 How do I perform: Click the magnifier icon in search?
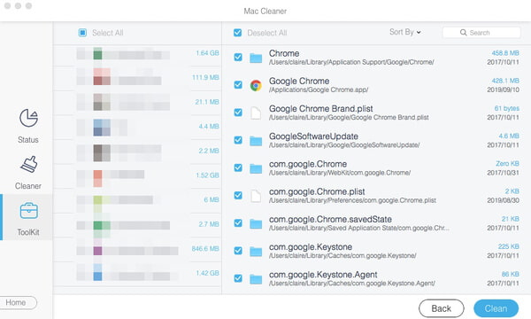(463, 33)
